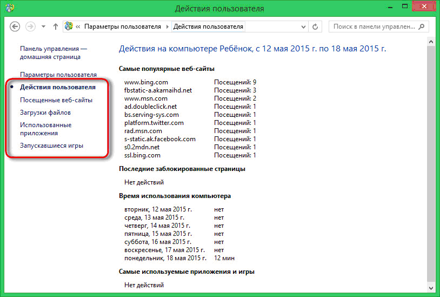Click the vertical scrollbar thumb
The width and height of the screenshot is (440, 297).
click(x=431, y=164)
